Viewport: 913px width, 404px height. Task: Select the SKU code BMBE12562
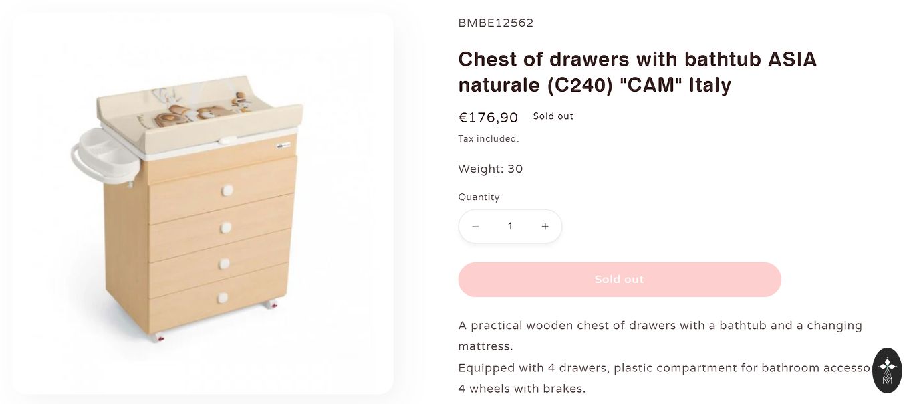click(x=495, y=23)
